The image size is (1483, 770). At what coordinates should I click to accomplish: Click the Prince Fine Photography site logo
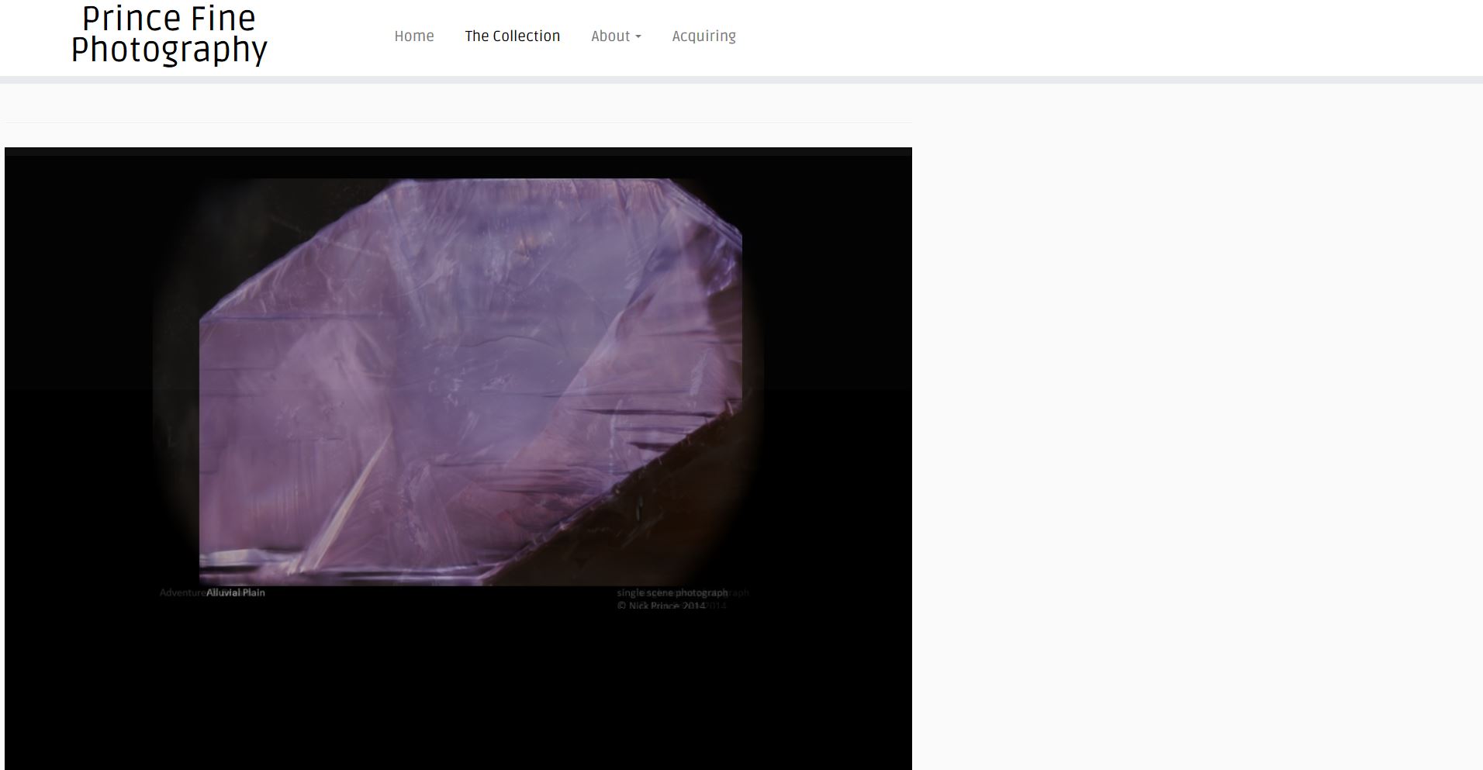(x=169, y=35)
